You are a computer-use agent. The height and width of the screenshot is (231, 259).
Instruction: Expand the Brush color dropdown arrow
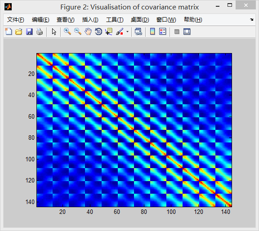pos(127,31)
